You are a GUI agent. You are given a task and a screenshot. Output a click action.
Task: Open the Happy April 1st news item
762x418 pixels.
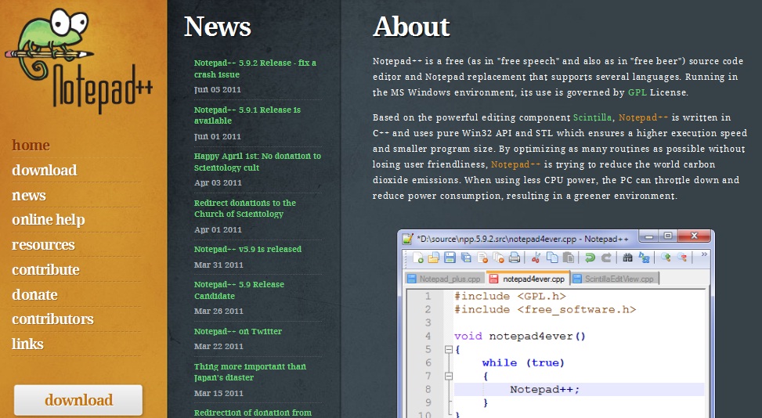pyautogui.click(x=258, y=162)
